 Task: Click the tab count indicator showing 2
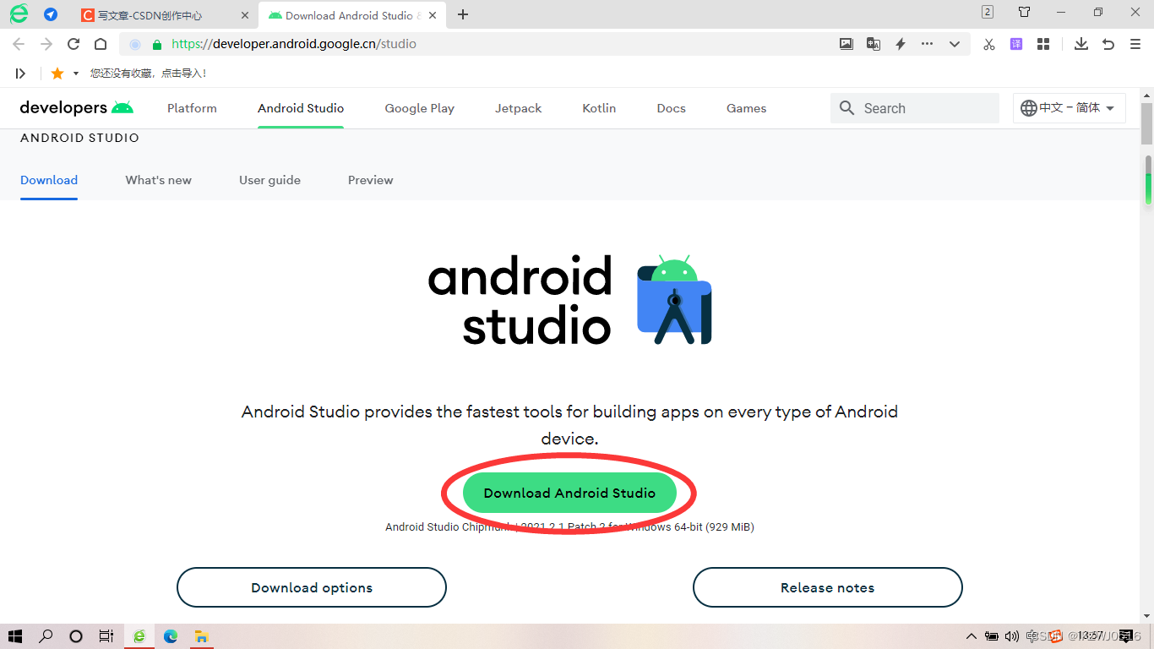988,12
